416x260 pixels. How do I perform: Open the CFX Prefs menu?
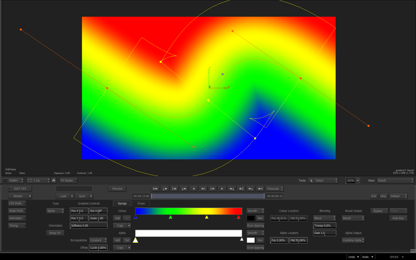(17, 204)
